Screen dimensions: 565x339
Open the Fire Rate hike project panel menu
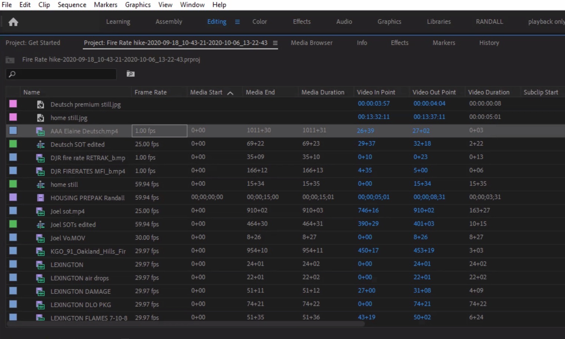[275, 43]
